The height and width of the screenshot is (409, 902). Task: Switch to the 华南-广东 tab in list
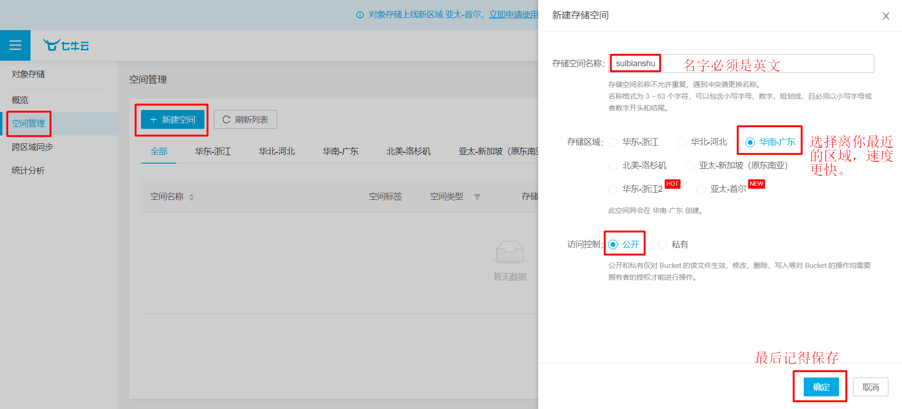pos(340,151)
